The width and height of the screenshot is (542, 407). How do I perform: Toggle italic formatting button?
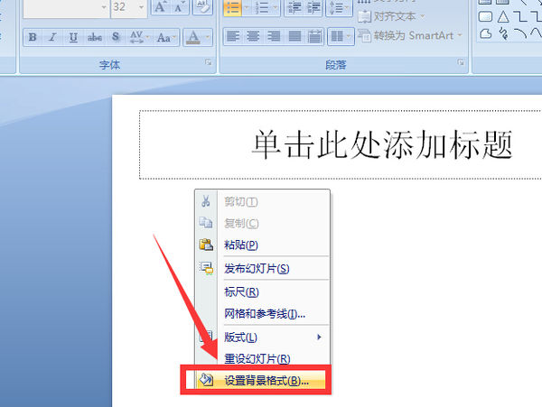pyautogui.click(x=51, y=38)
